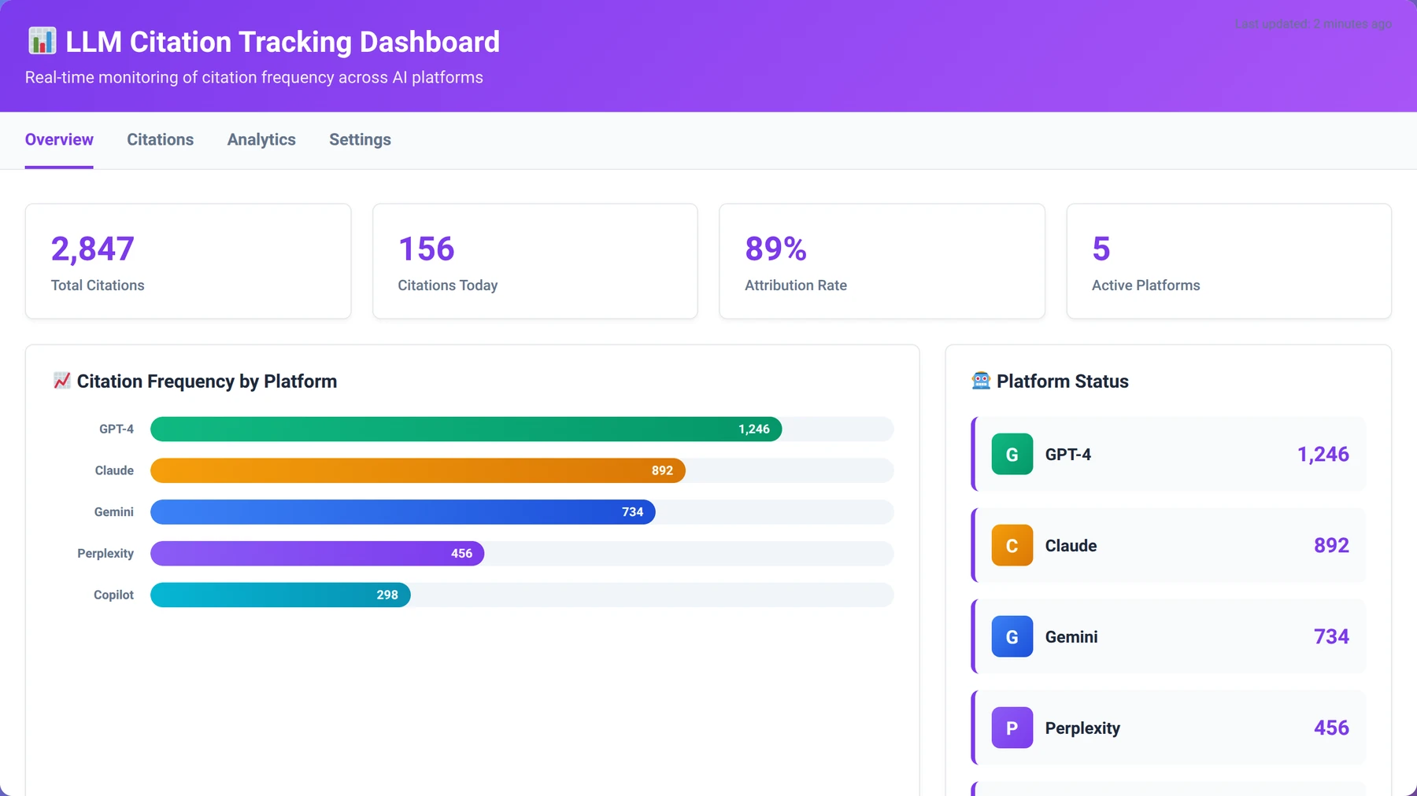
Task: Click the blue Gemini frequency bar
Action: coord(403,512)
